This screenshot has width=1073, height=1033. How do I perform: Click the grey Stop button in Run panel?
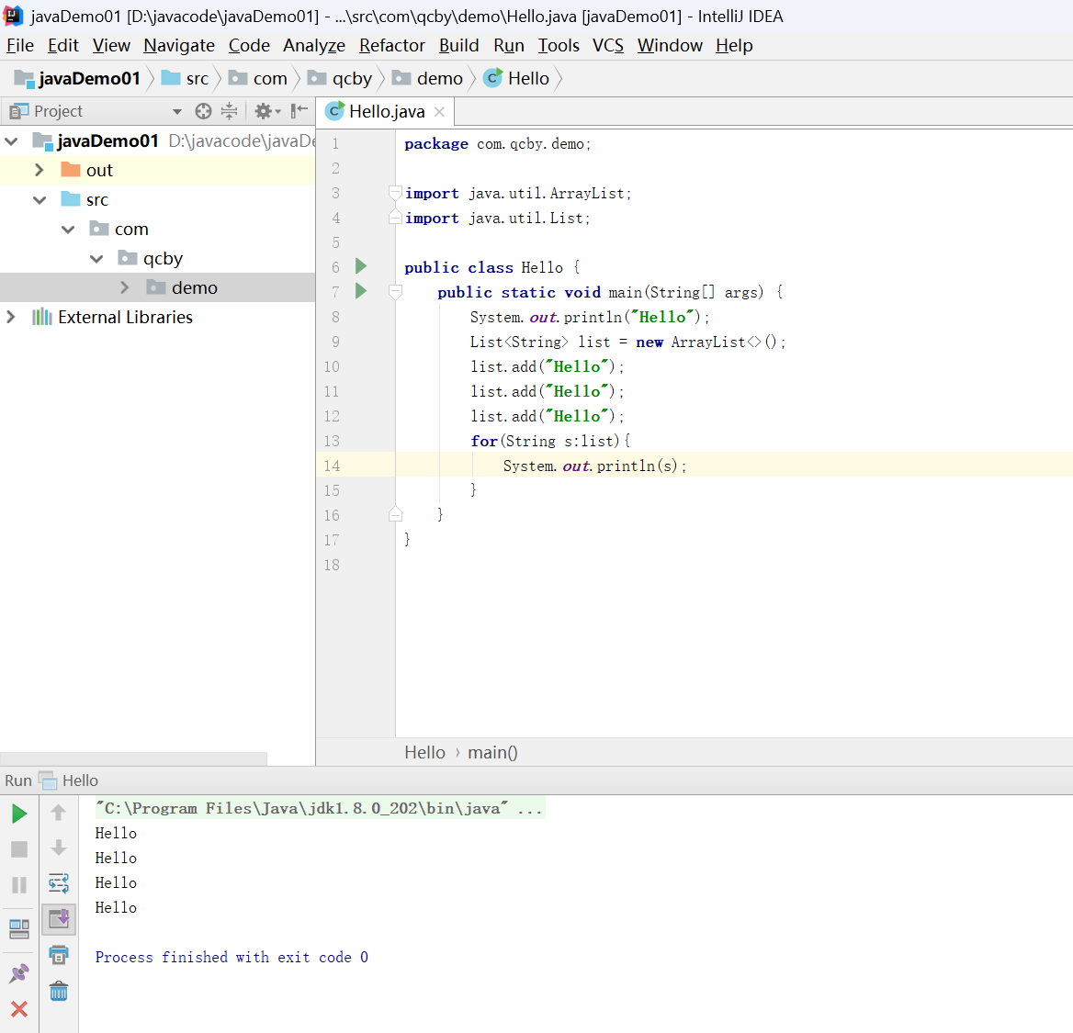point(19,849)
